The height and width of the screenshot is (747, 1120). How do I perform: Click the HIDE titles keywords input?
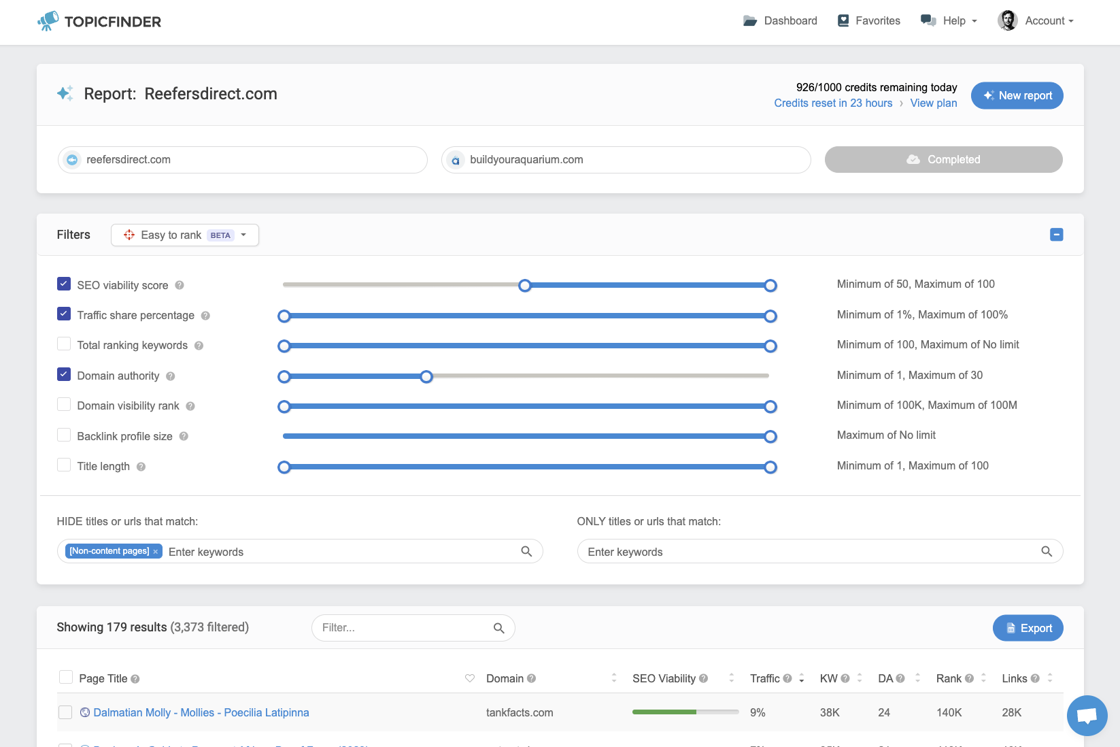(300, 551)
